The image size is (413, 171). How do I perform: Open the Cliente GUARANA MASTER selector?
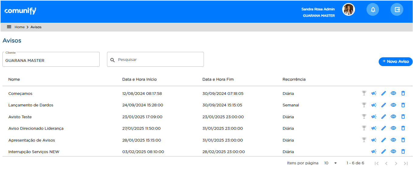[x=51, y=60]
